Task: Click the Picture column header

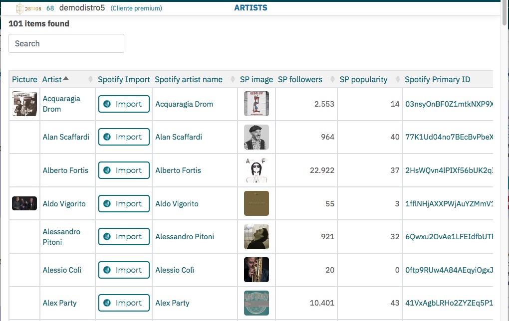Action: coord(24,79)
